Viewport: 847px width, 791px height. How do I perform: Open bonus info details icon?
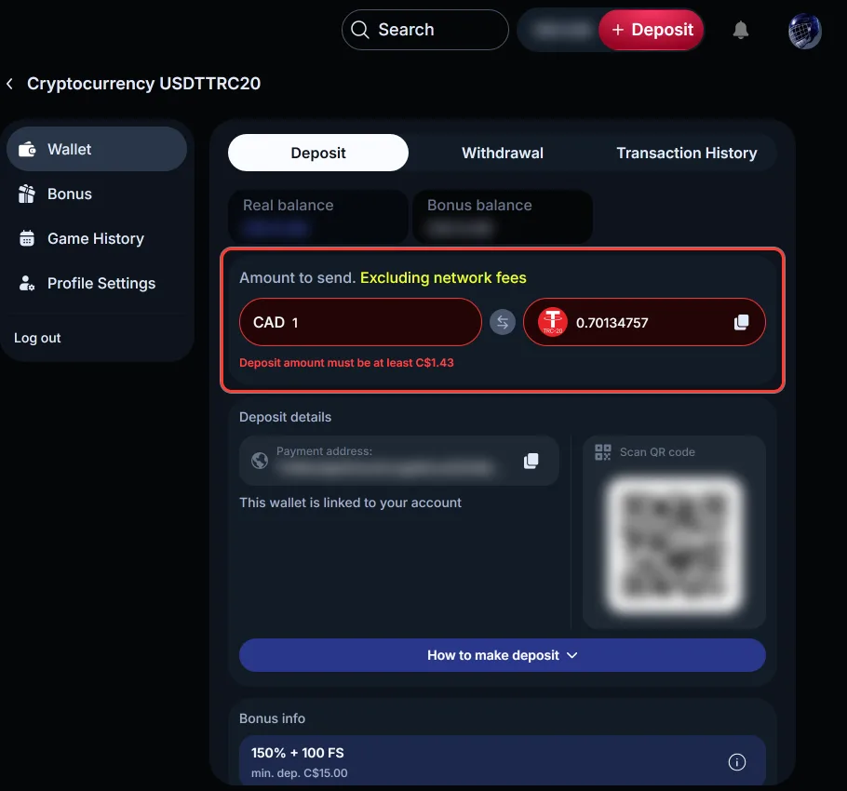click(737, 762)
